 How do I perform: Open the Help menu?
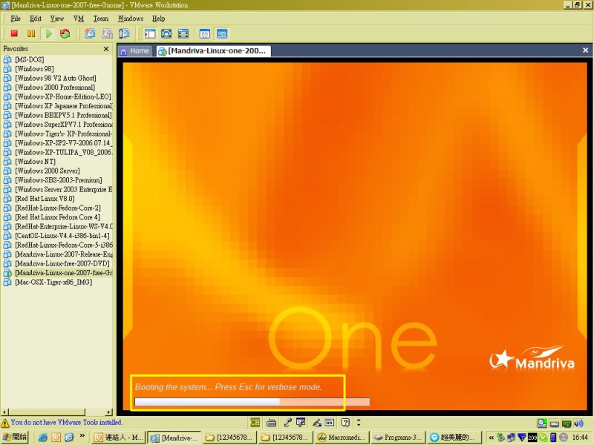[x=158, y=19]
